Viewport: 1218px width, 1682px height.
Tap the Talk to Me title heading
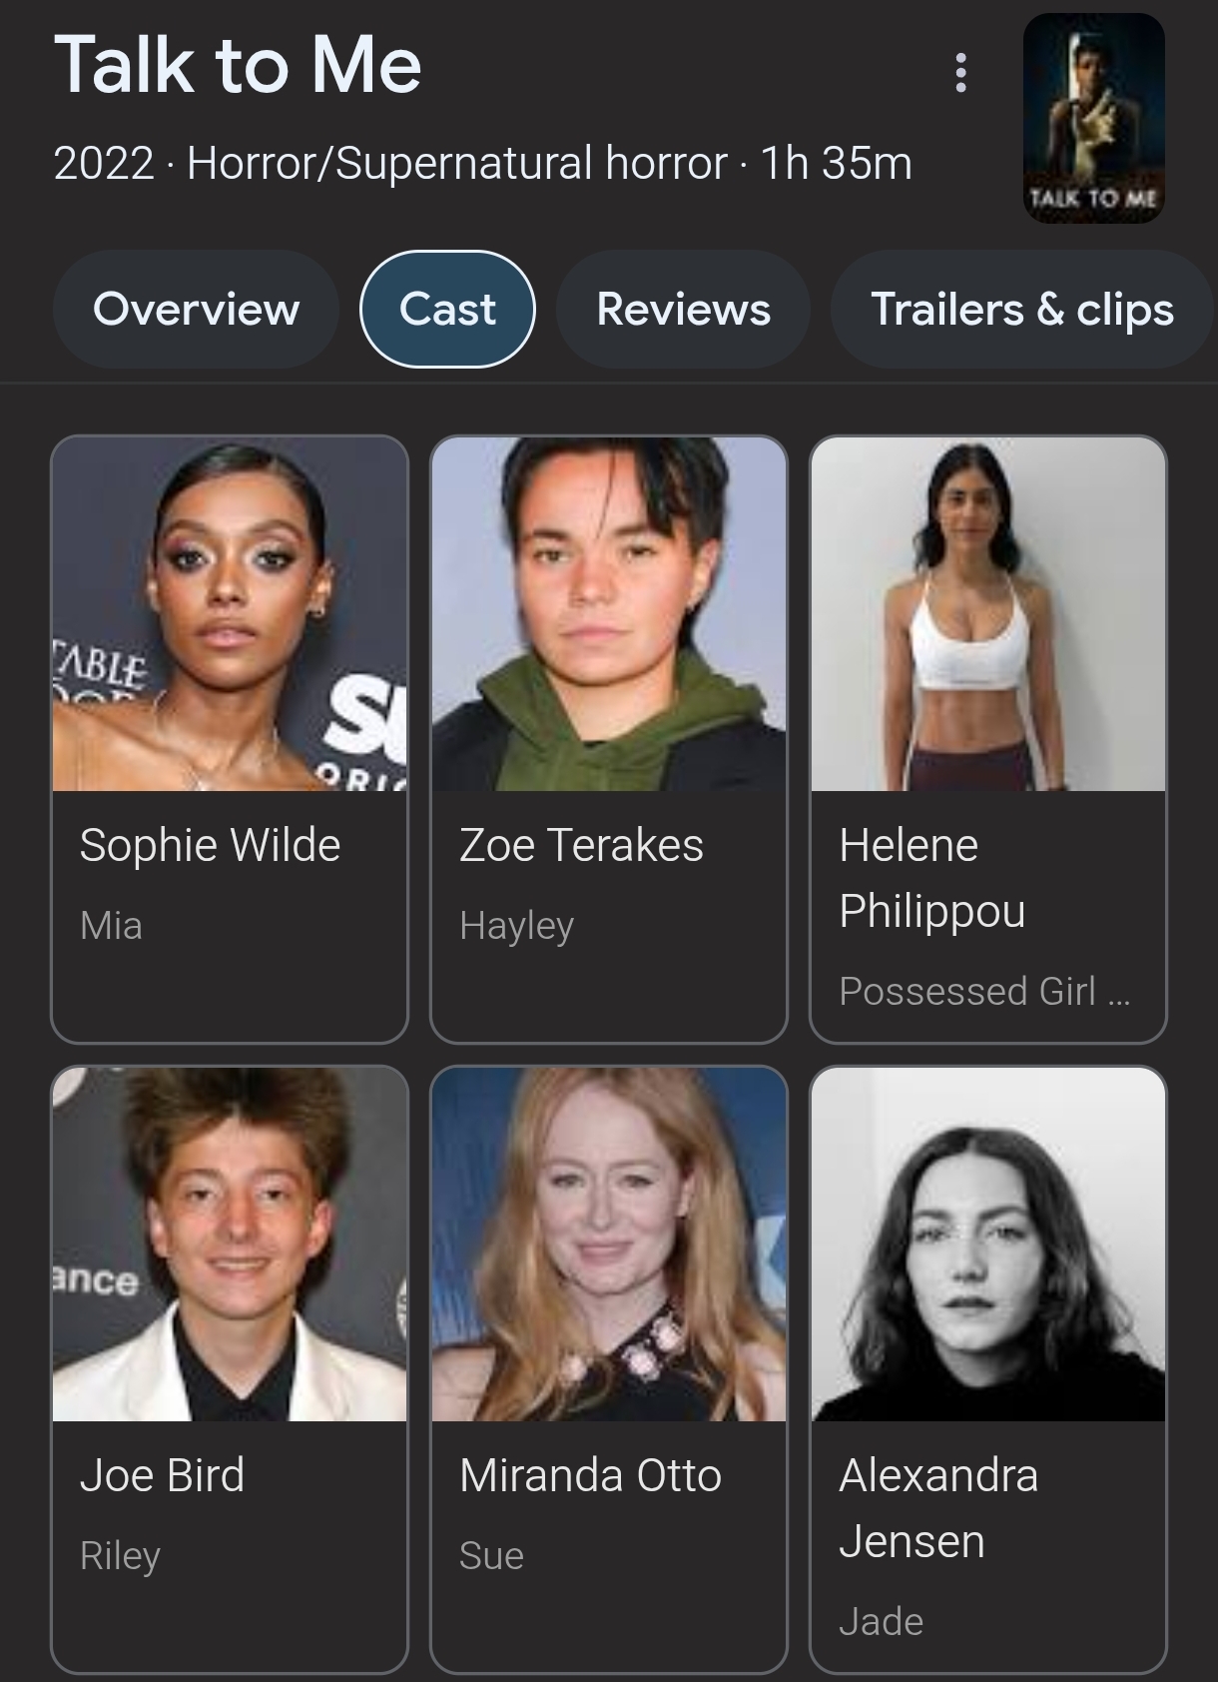238,65
